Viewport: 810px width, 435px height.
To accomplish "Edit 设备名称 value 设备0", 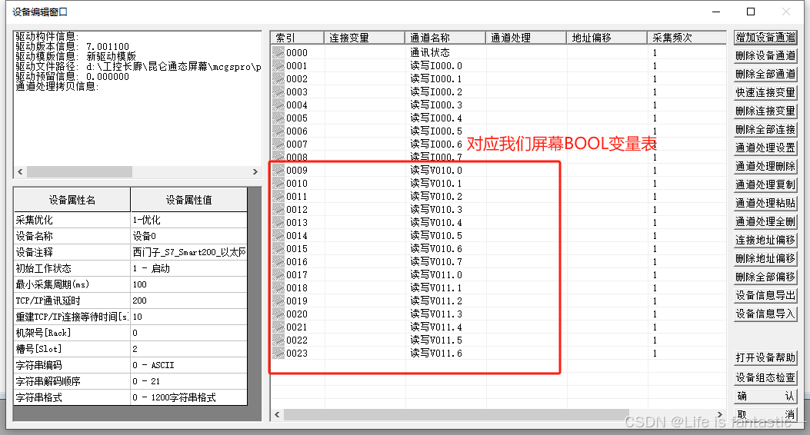I will click(188, 236).
